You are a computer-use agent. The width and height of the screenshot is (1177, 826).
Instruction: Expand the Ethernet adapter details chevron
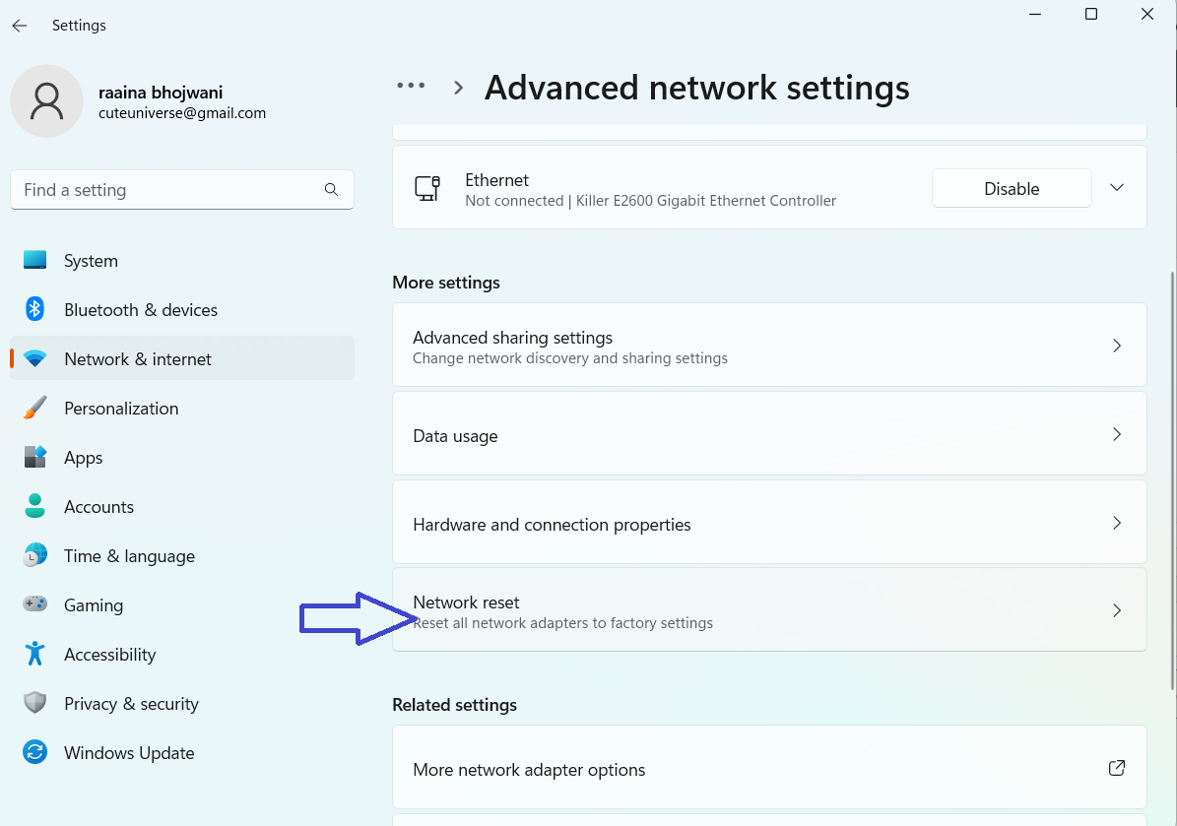point(1117,188)
